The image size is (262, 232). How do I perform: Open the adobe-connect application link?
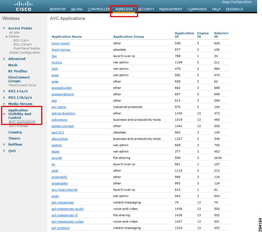[63, 126]
